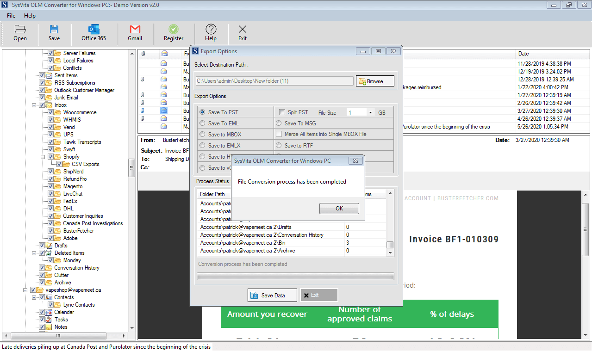The height and width of the screenshot is (351, 592).
Task: Uncheck the Server Failures folder checkbox
Action: point(51,53)
